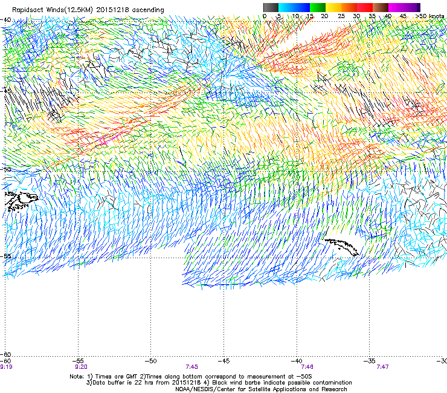Click the '10' tick on the color scale
447x393 pixels.
(x=295, y=16)
